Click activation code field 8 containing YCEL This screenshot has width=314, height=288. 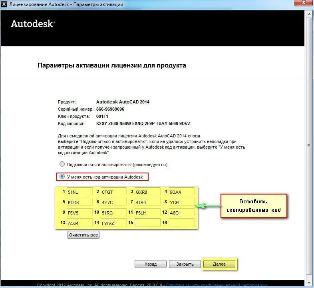coord(181,202)
